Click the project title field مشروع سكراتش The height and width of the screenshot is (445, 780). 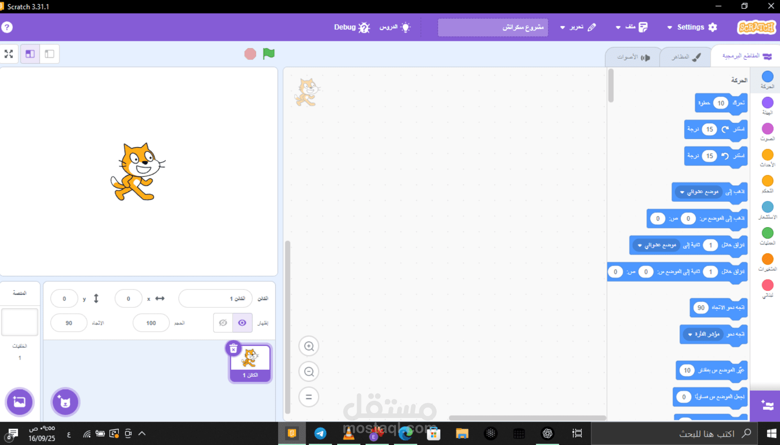[x=493, y=28]
